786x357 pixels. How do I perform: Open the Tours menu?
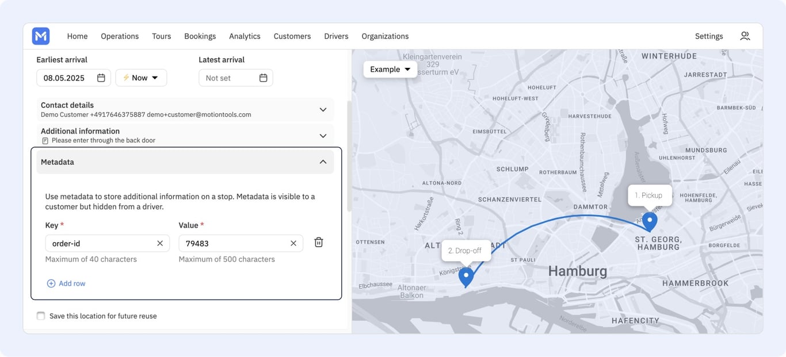tap(162, 36)
